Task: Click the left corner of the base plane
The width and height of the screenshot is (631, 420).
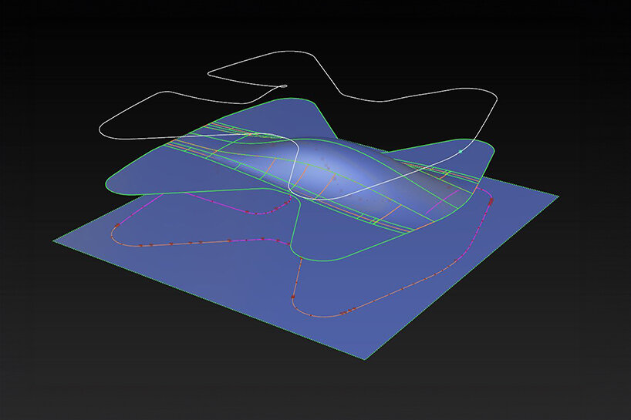Action: 55,240
